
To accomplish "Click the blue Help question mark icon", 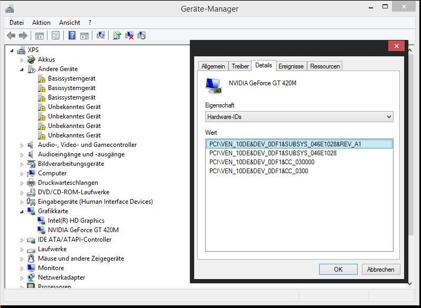I will [x=72, y=35].
